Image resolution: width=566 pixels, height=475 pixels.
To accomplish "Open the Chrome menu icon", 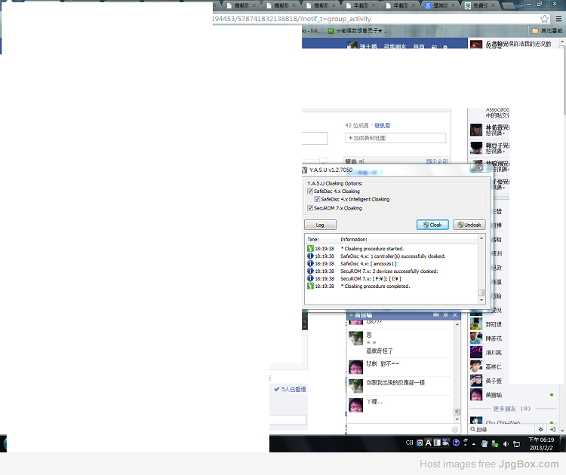I will tap(558, 18).
